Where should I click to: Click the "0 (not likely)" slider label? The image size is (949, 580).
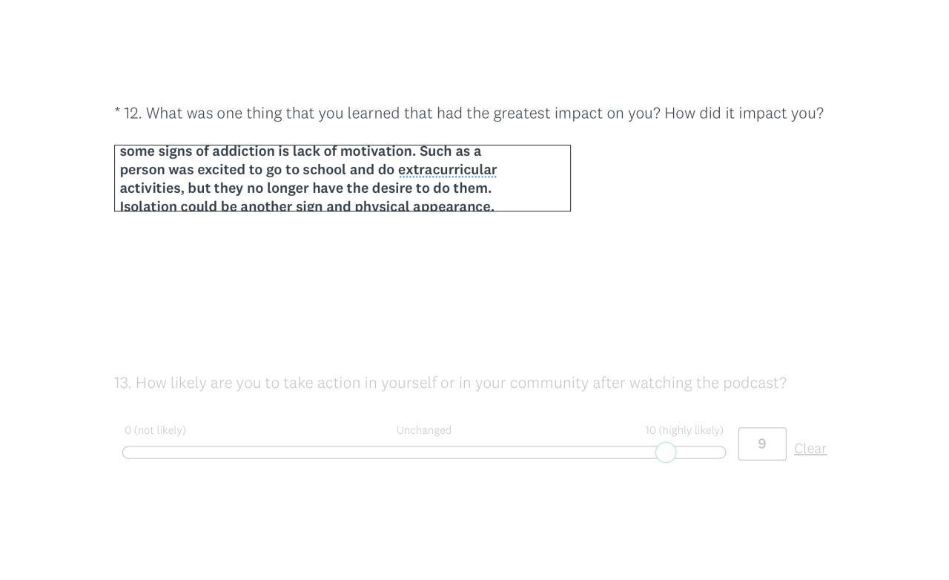(155, 430)
